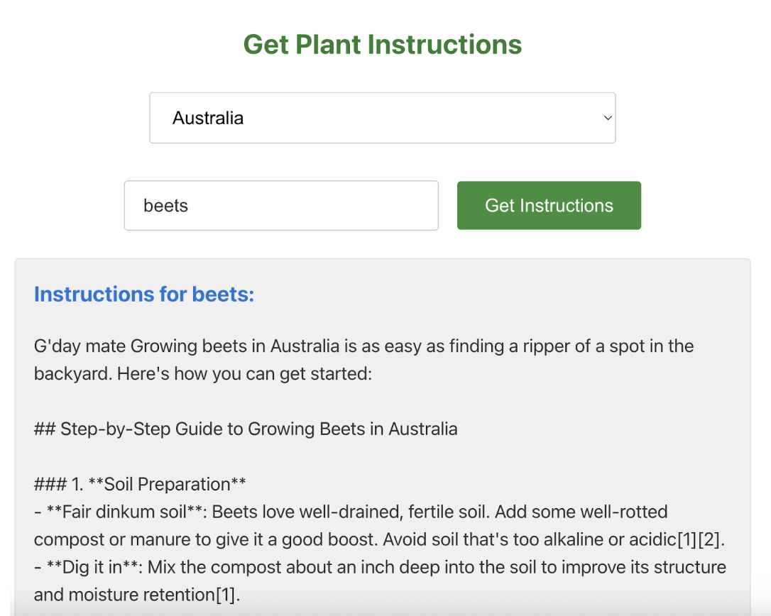Click the "Get Plant Instructions" page title

pyautogui.click(x=383, y=45)
